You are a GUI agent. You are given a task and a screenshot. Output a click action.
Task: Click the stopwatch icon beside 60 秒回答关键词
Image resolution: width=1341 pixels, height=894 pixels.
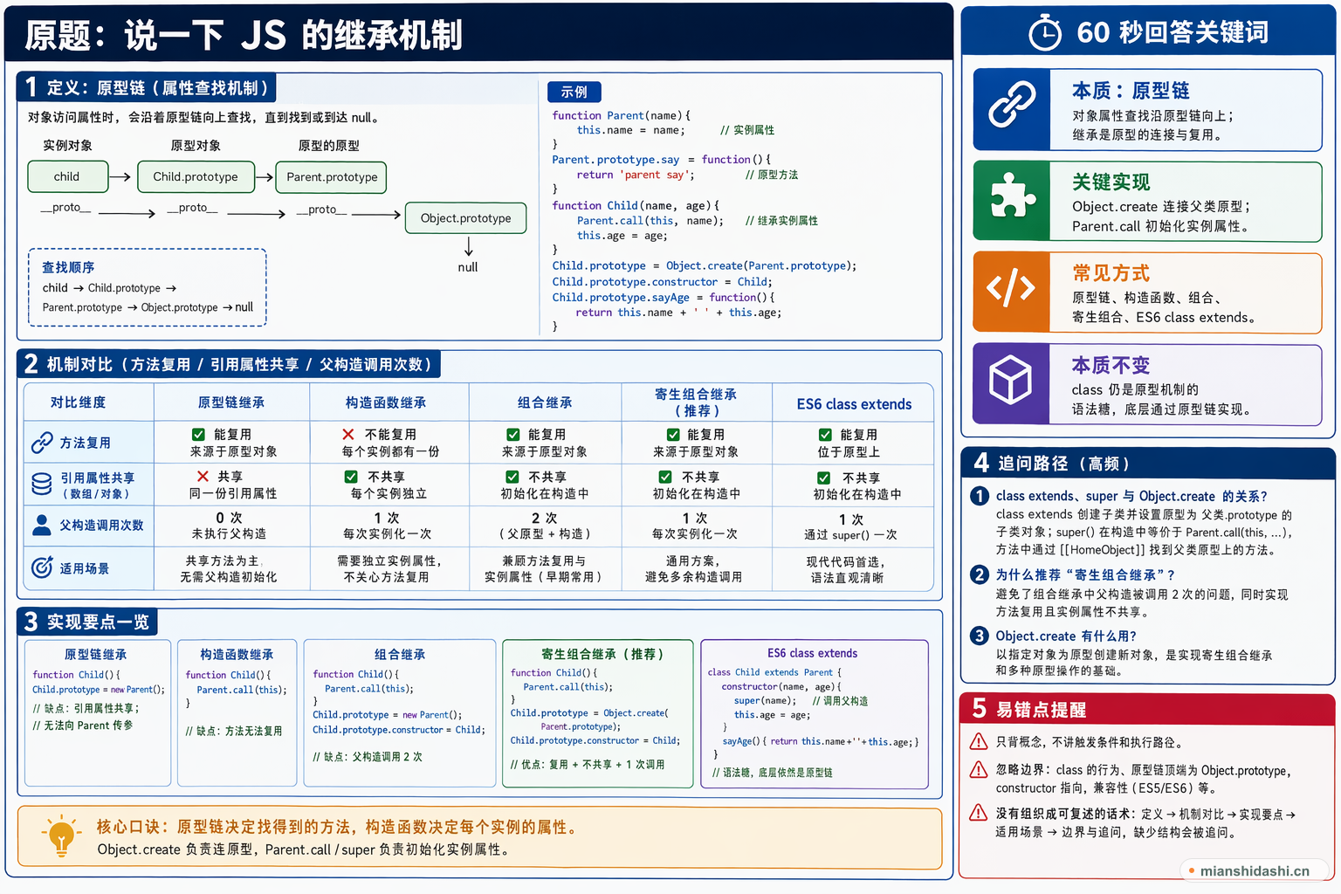[x=1044, y=32]
